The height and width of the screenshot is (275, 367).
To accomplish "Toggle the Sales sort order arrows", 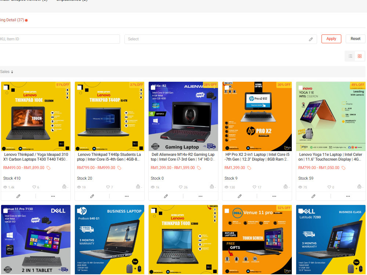I will pos(12,72).
